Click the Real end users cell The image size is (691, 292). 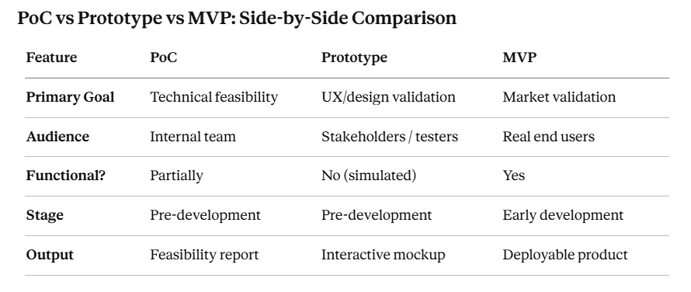(x=549, y=137)
